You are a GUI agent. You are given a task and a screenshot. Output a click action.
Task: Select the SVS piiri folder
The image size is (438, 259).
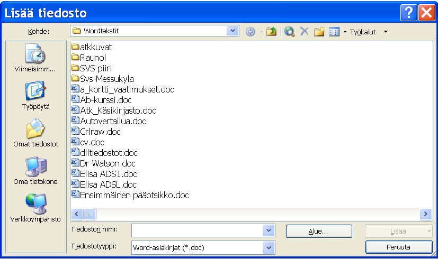(91, 68)
